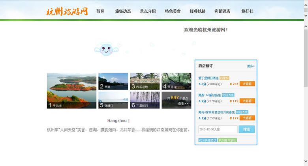Open the 千岛湖 scenic photo

71,91
